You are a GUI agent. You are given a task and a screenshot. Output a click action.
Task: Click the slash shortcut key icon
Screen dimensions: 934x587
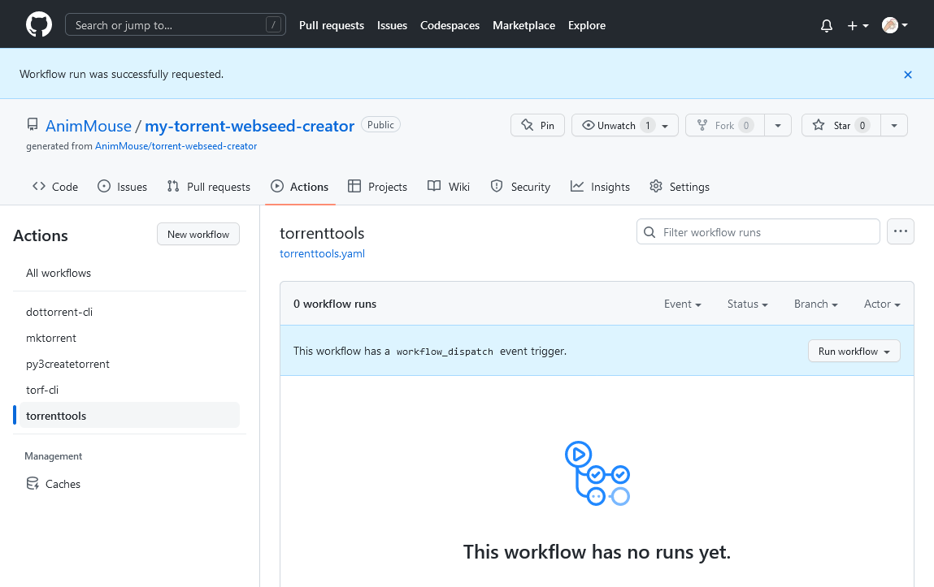[273, 25]
